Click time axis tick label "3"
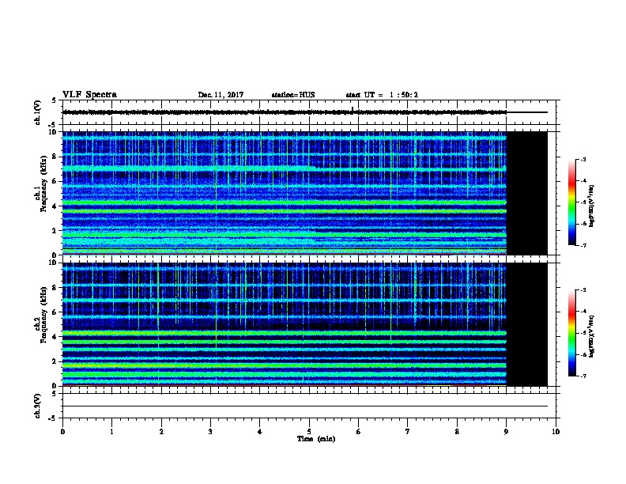The image size is (626, 484). (x=210, y=432)
